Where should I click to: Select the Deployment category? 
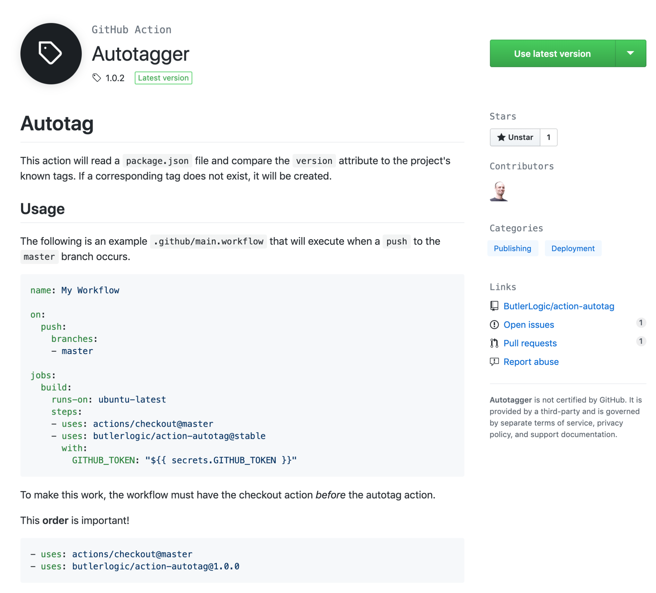[573, 248]
